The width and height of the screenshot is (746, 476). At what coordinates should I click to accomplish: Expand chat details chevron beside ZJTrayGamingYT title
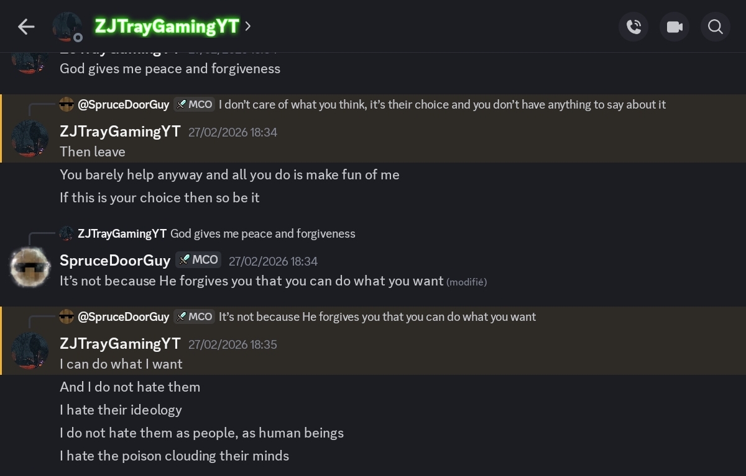point(248,26)
